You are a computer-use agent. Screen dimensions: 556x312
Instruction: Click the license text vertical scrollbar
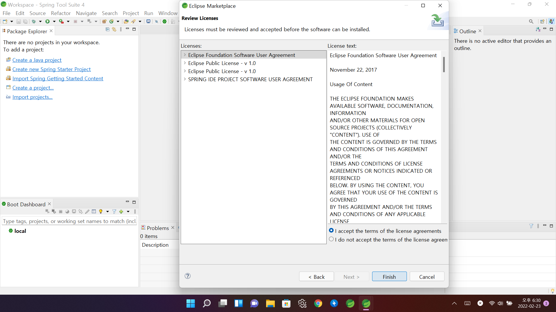point(444,65)
